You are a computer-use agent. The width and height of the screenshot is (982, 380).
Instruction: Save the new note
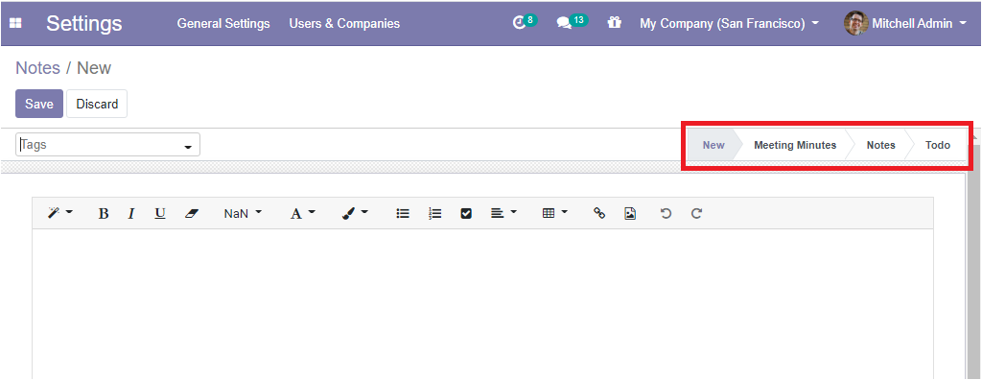(38, 104)
